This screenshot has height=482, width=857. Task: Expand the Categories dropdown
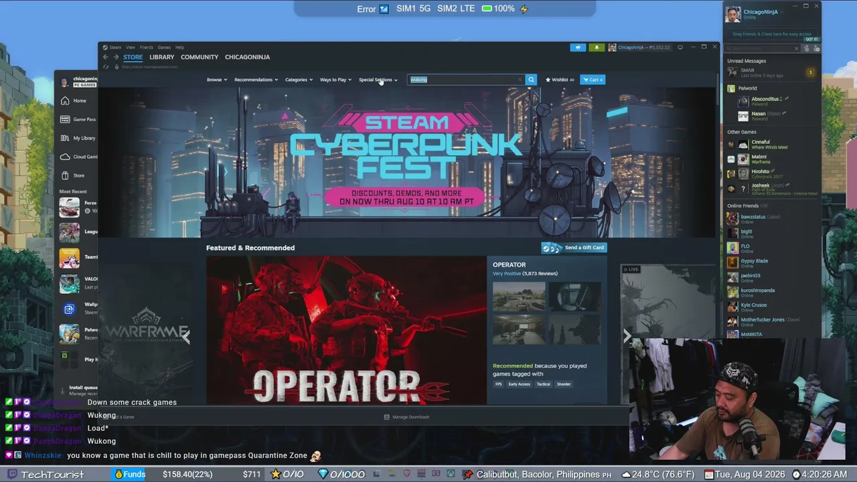pos(299,80)
